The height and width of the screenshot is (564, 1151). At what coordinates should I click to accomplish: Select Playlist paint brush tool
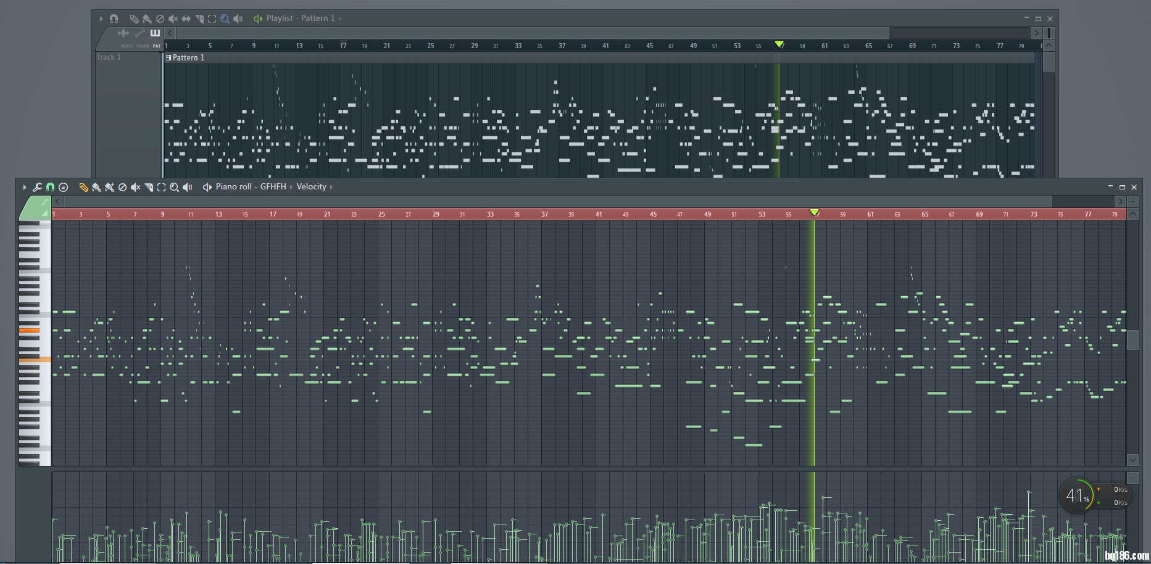tap(147, 19)
